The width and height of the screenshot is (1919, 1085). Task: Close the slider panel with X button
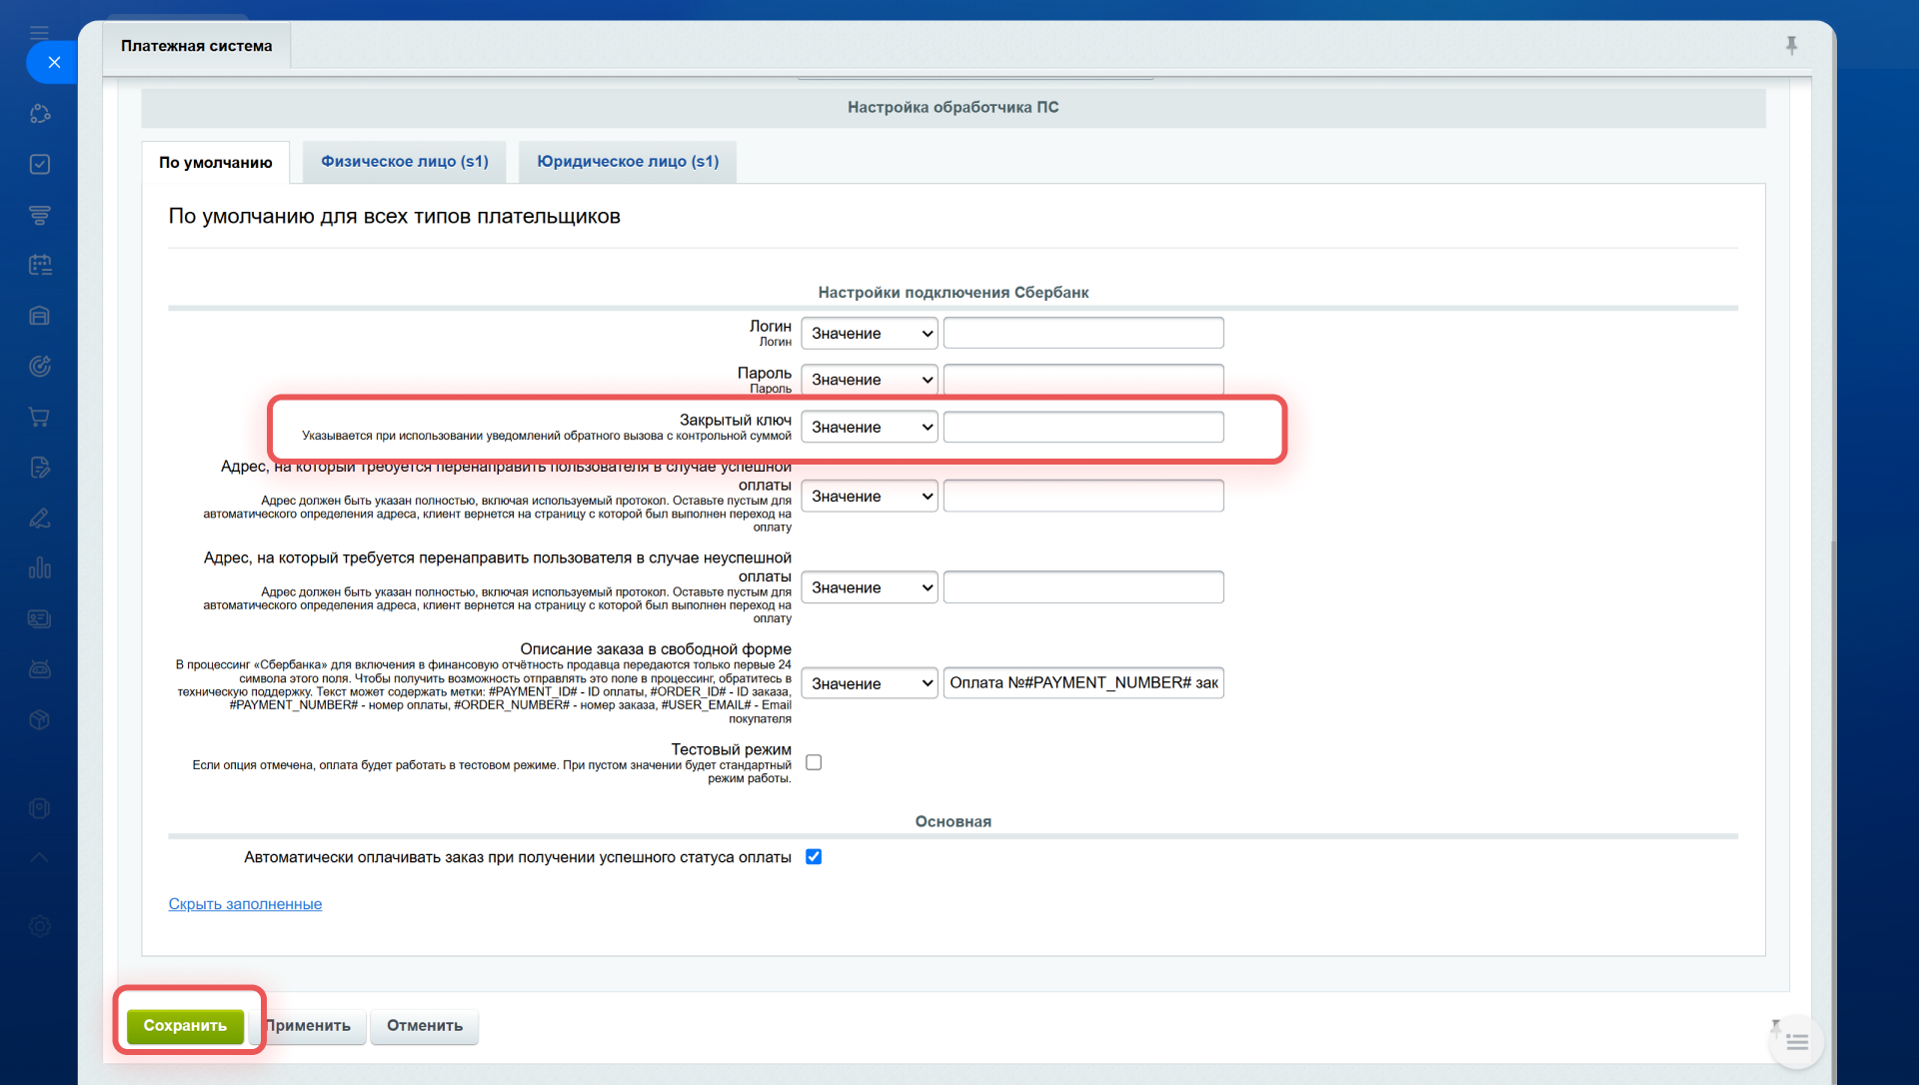click(x=54, y=62)
